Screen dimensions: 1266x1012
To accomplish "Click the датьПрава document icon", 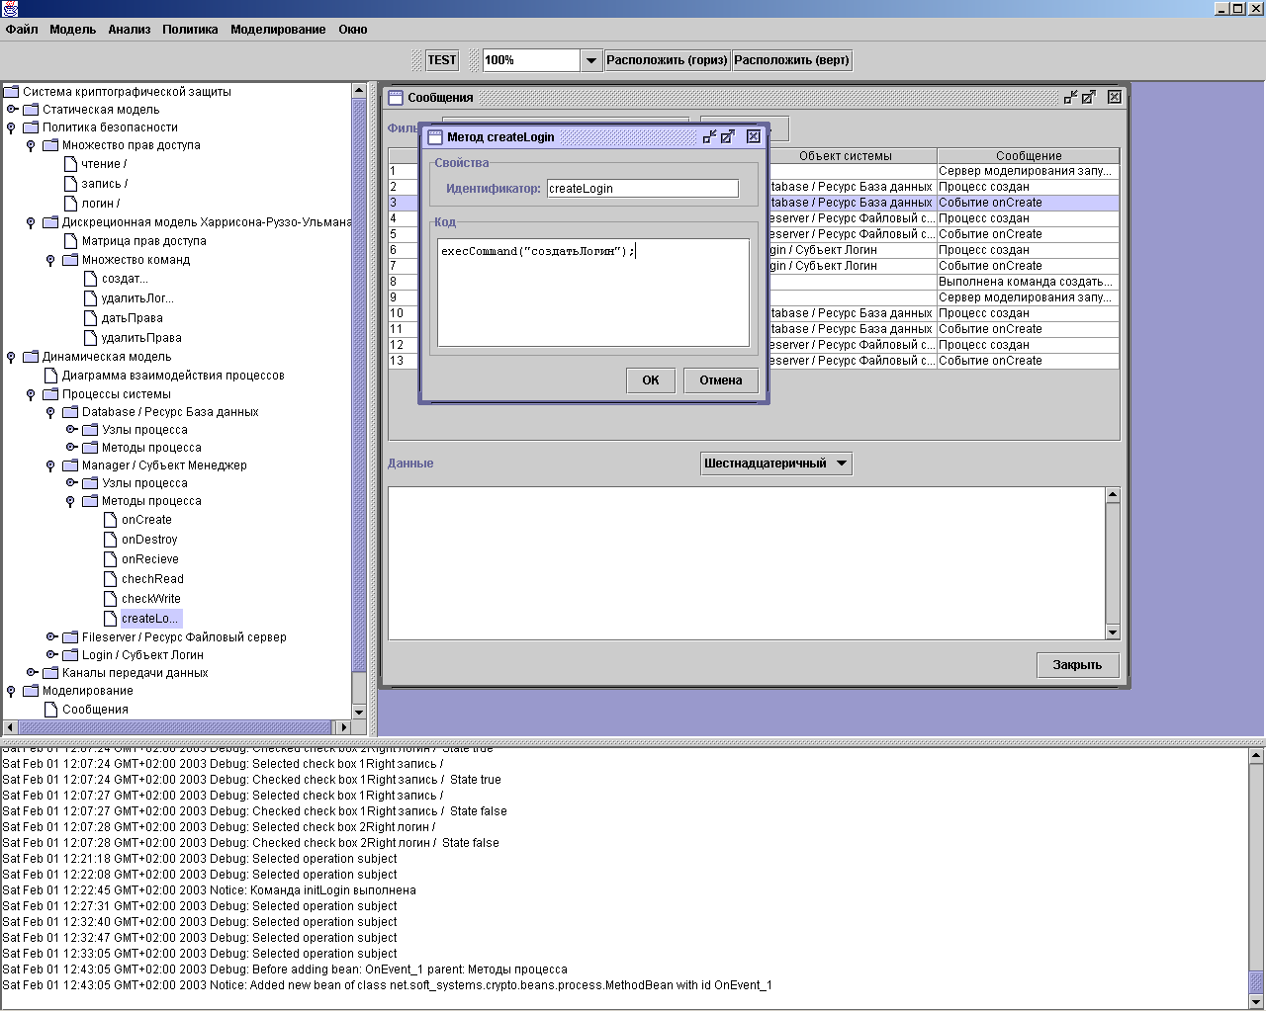I will click(x=90, y=318).
